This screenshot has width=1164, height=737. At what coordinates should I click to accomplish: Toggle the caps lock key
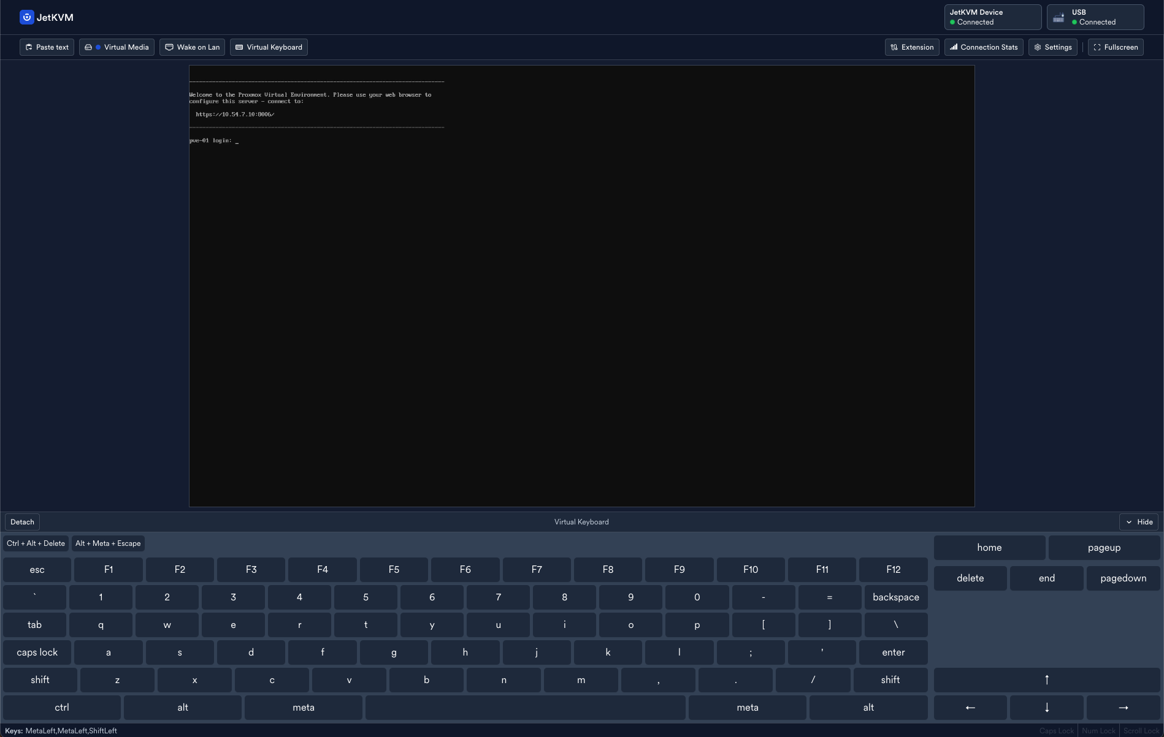37,652
